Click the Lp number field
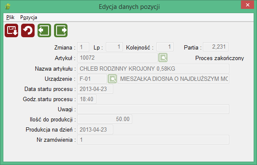 114,47
